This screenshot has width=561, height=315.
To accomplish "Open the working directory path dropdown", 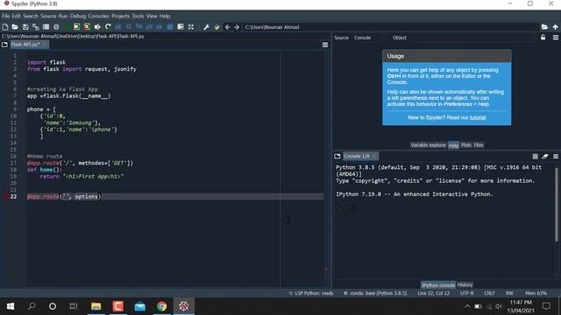I will (392, 27).
